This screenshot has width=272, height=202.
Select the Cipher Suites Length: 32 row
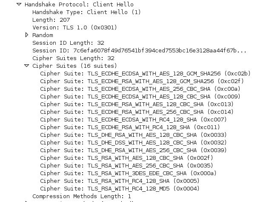(x=73, y=58)
